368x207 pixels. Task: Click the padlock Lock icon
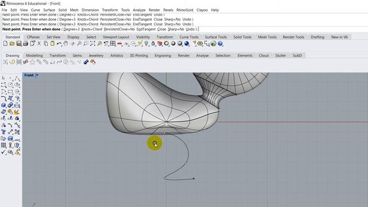point(154,44)
